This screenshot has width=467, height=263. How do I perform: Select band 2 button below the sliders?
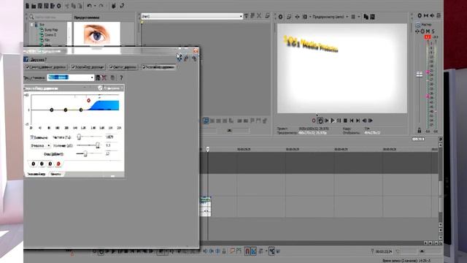click(x=42, y=164)
